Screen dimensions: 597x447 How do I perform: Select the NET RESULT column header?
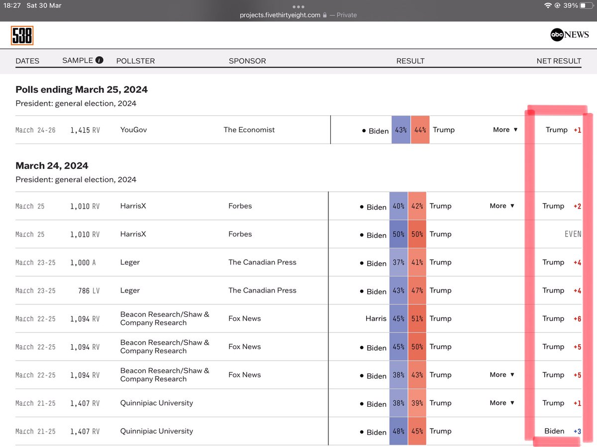(x=559, y=61)
